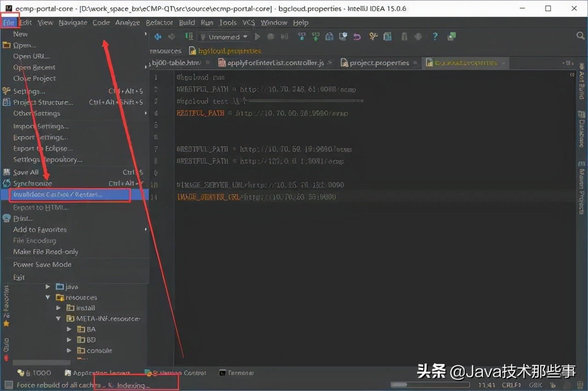Expand the BA folder arrow

point(69,329)
